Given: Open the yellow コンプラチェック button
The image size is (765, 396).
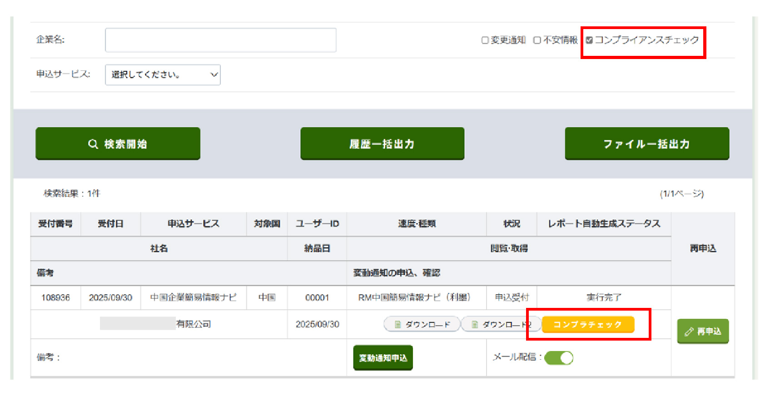Looking at the screenshot, I should (x=587, y=324).
